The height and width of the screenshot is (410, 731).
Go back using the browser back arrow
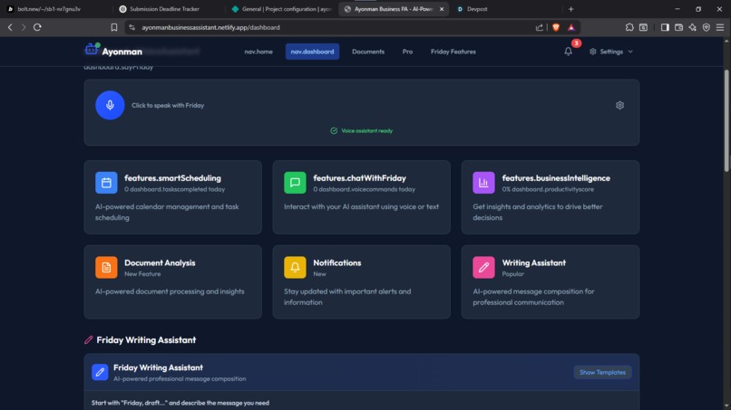pyautogui.click(x=10, y=27)
